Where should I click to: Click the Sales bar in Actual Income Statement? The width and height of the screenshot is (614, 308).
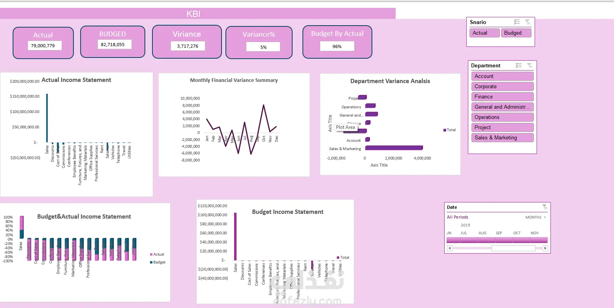(x=47, y=118)
